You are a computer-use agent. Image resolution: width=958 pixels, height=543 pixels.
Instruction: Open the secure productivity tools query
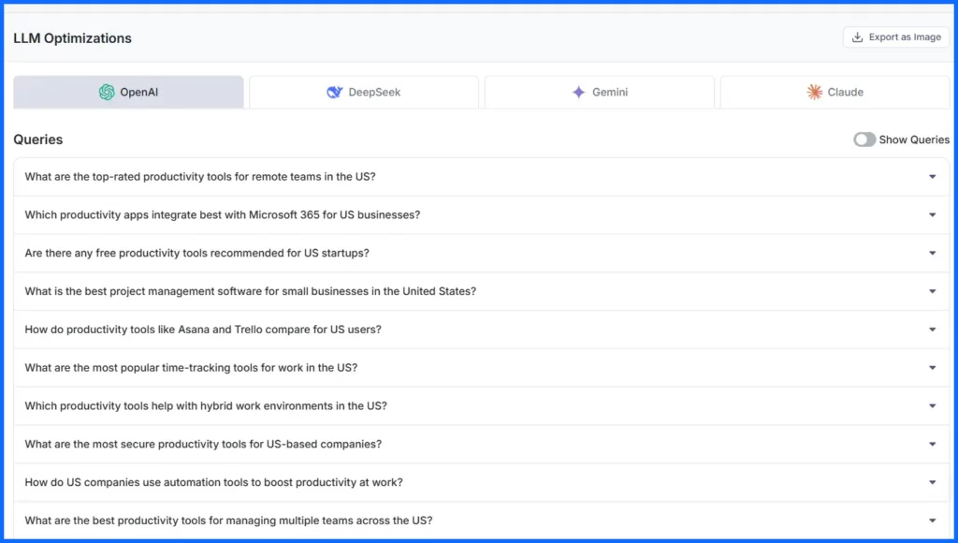(933, 444)
